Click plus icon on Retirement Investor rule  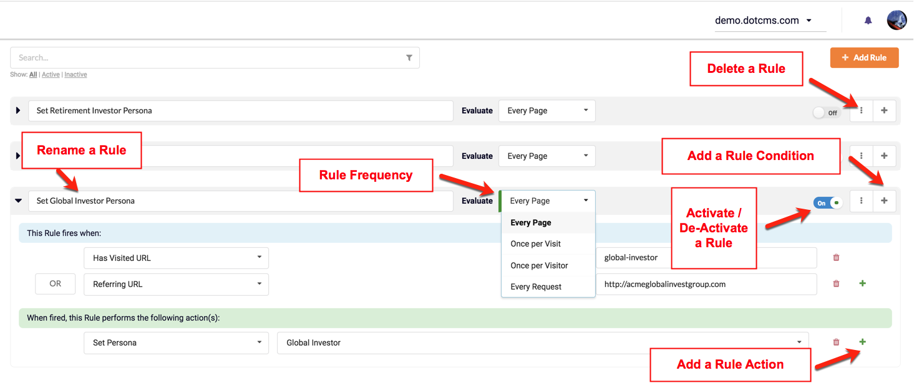(x=884, y=111)
